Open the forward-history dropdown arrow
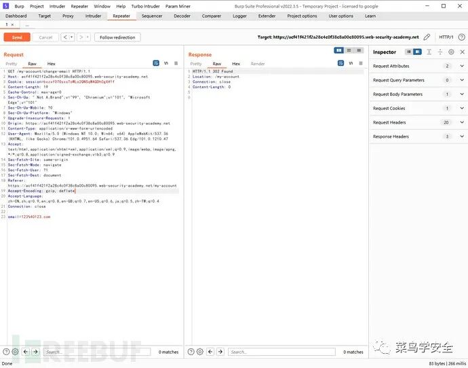Viewport: 468px width, 368px height. (x=87, y=37)
